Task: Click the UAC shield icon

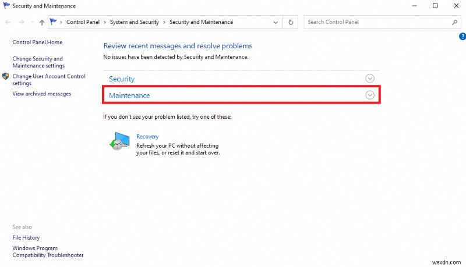Action: (x=6, y=76)
